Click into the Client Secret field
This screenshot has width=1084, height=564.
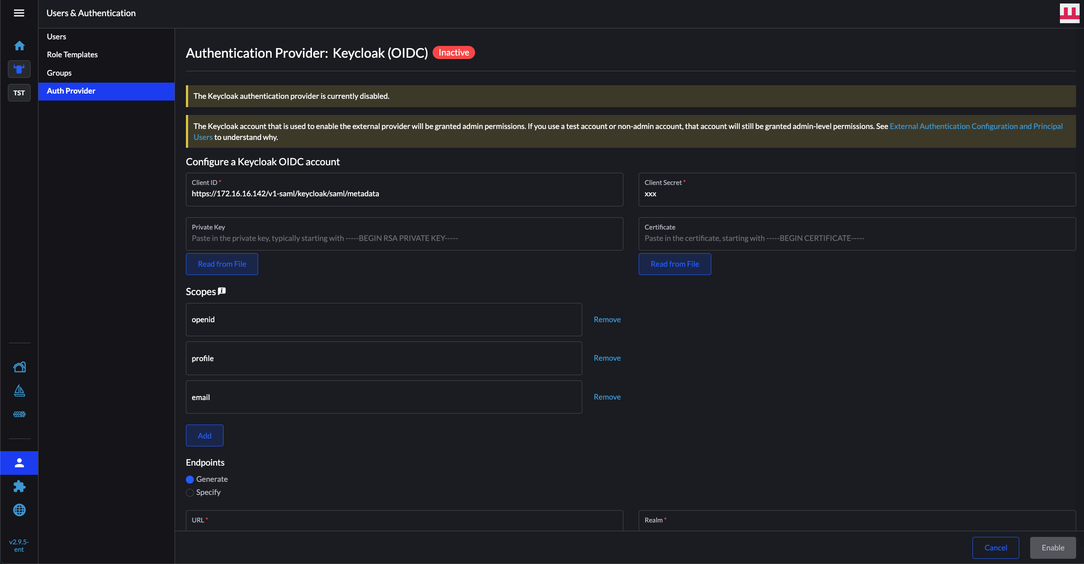click(857, 194)
